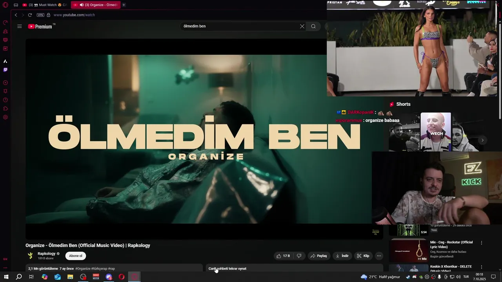Open volume control speaker tray icon
The image size is (502, 282).
point(458,277)
